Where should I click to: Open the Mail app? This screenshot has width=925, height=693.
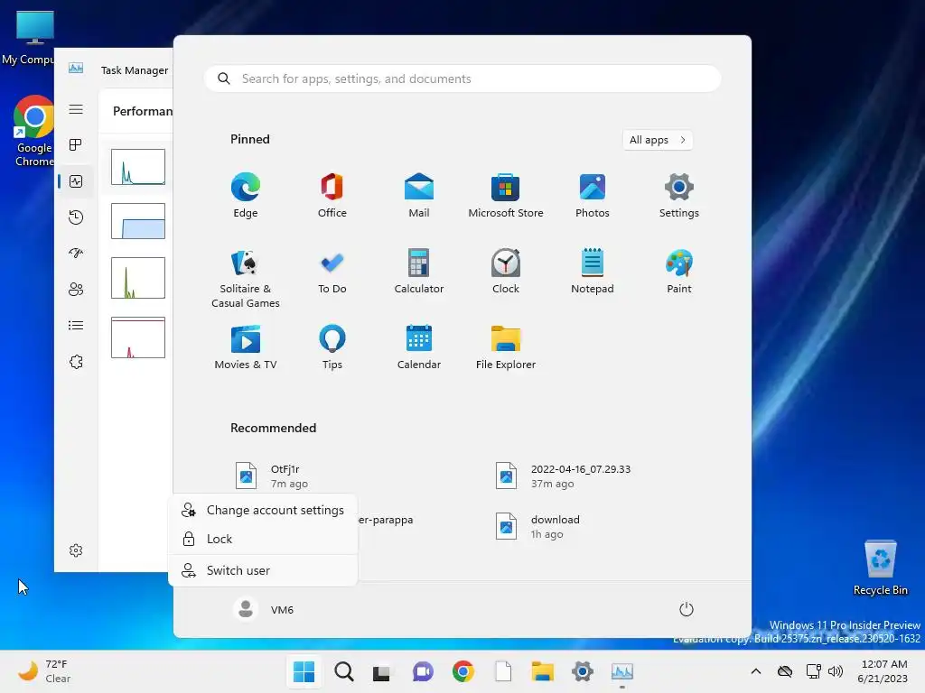pos(419,196)
